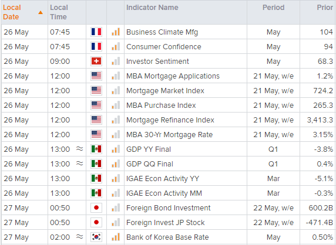Sort by the Local Date ascending arrow
The image size is (336, 245).
[41, 13]
